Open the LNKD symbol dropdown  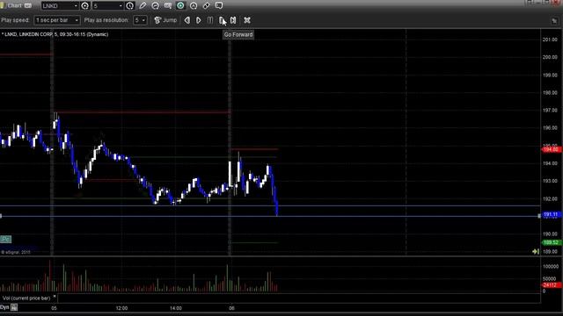pyautogui.click(x=76, y=6)
